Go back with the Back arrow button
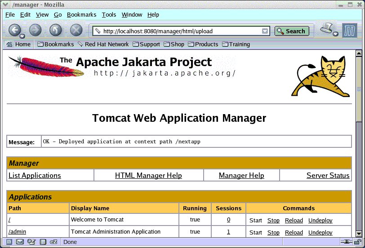This screenshot has height=248, width=365. click(x=14, y=30)
